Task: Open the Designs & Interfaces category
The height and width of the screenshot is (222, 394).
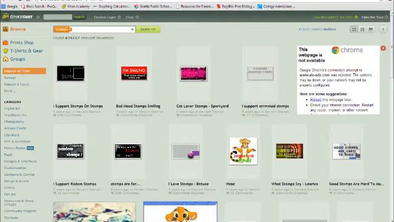Action: (x=20, y=161)
